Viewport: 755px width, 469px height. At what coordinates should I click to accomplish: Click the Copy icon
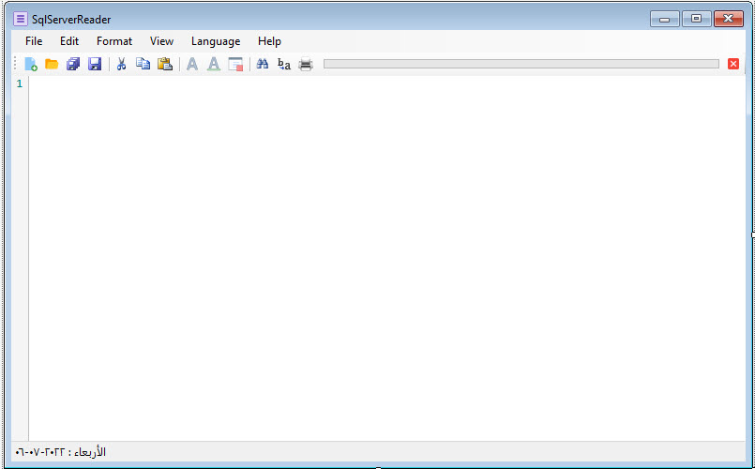tap(143, 65)
